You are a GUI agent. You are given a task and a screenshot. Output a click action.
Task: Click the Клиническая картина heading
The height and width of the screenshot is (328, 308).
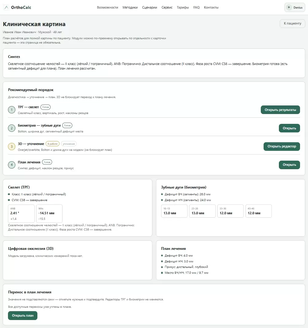tap(34, 24)
